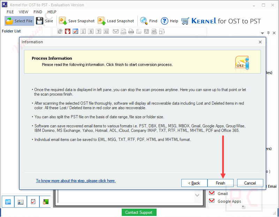The width and height of the screenshot is (279, 217).
Task: Click the Finish button
Action: coord(220,183)
